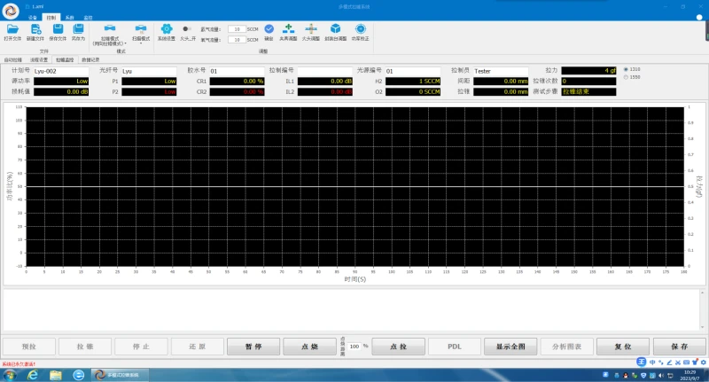Click the 封装台调整 packaging stage icon
This screenshot has height=382, width=709.
(336, 30)
